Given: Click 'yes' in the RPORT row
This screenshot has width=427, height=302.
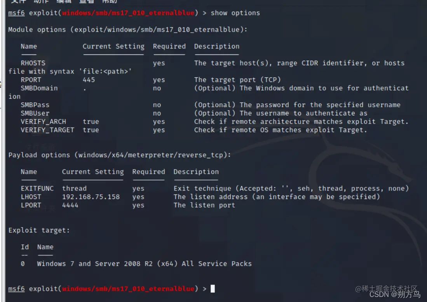Looking at the screenshot, I should pyautogui.click(x=159, y=80).
